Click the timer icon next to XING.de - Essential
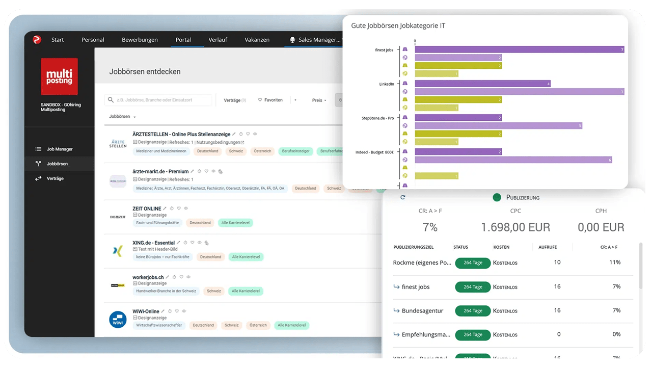The height and width of the screenshot is (367, 652). (185, 243)
